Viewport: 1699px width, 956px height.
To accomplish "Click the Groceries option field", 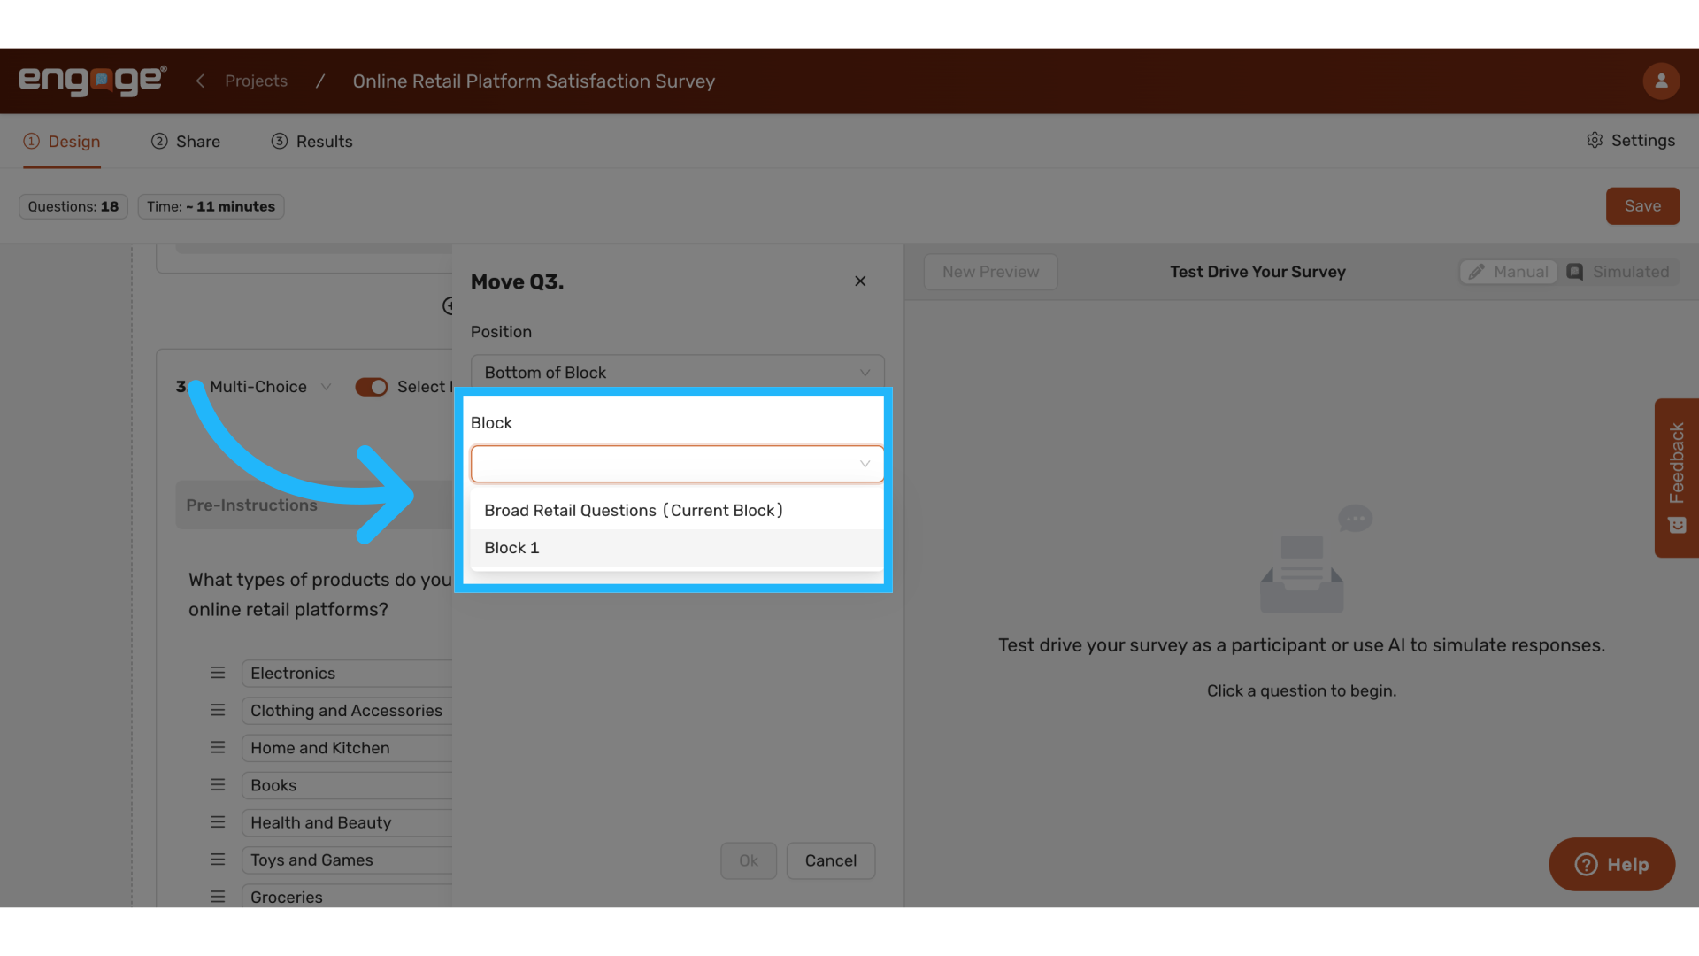I will point(347,896).
